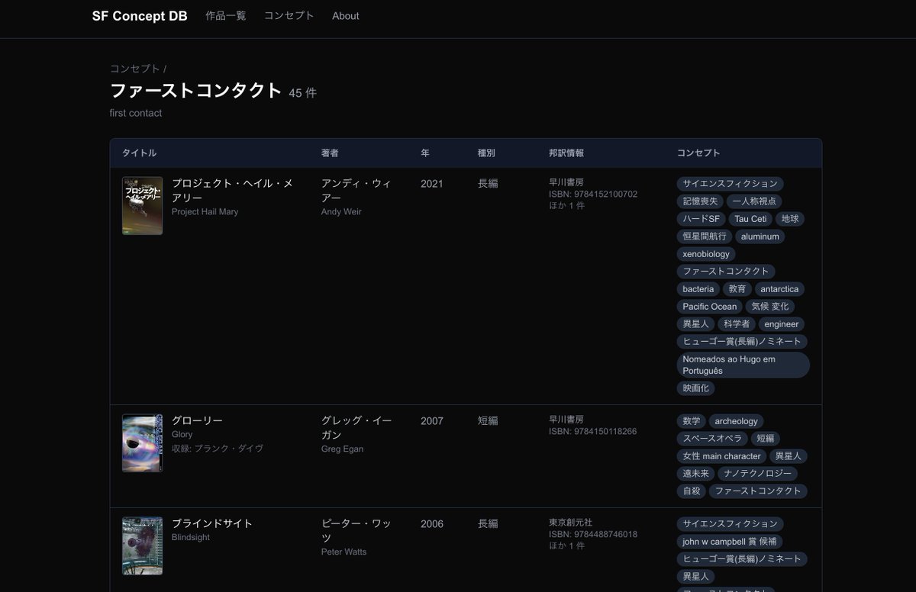916x592 pixels.
Task: Select the xenobiology concept tag
Action: coord(706,254)
